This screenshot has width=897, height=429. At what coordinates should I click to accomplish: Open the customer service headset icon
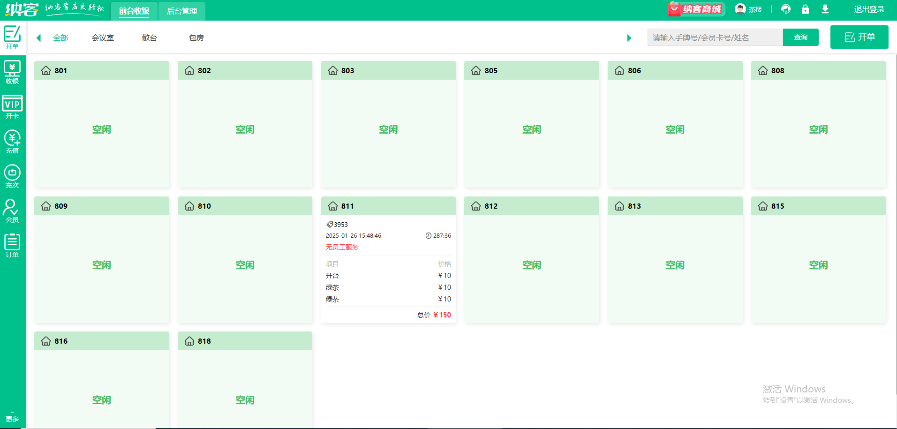[786, 9]
